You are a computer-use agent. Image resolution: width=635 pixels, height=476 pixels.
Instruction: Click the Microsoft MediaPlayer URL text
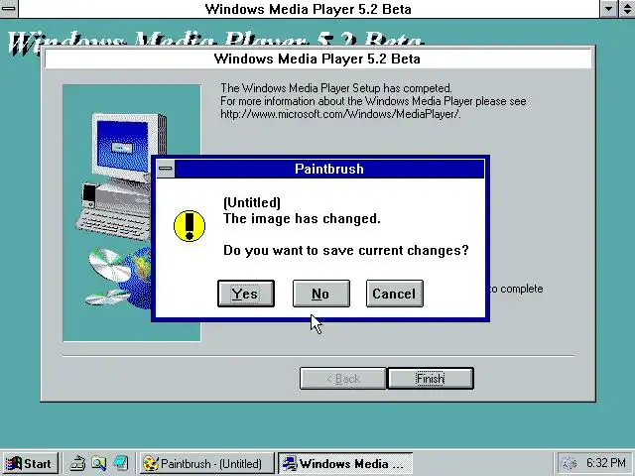(x=340, y=114)
